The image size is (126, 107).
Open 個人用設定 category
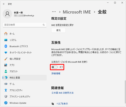[x=25, y=59]
